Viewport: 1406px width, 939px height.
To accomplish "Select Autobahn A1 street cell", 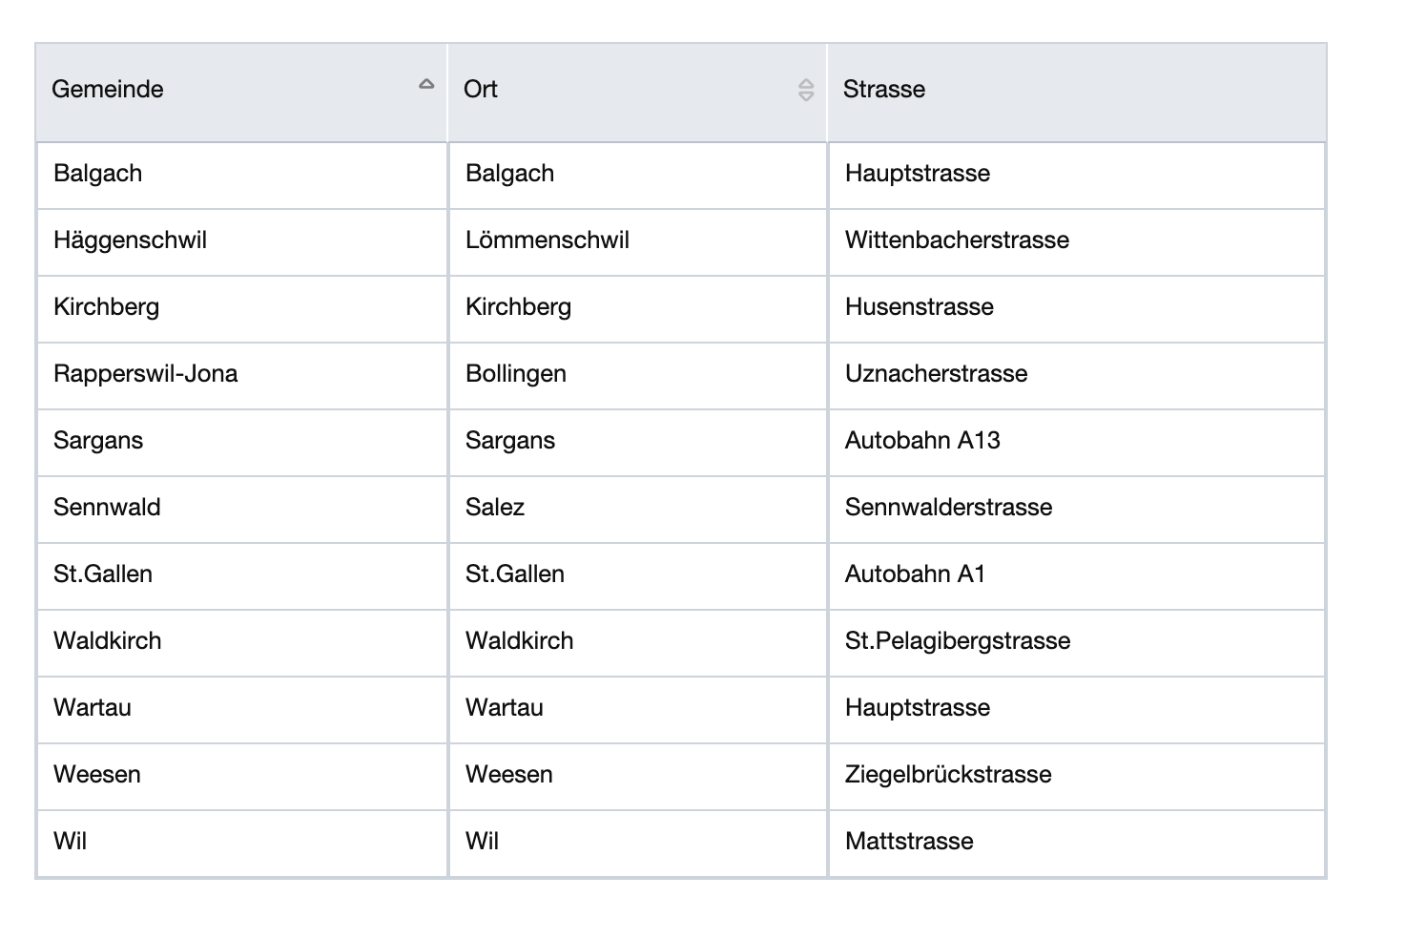I will [915, 574].
